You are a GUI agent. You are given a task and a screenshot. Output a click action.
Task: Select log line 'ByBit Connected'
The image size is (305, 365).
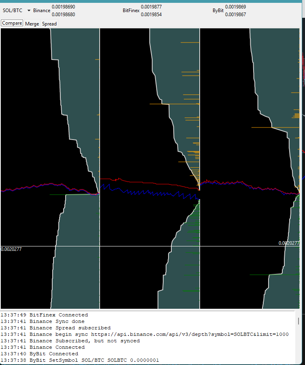(39, 354)
